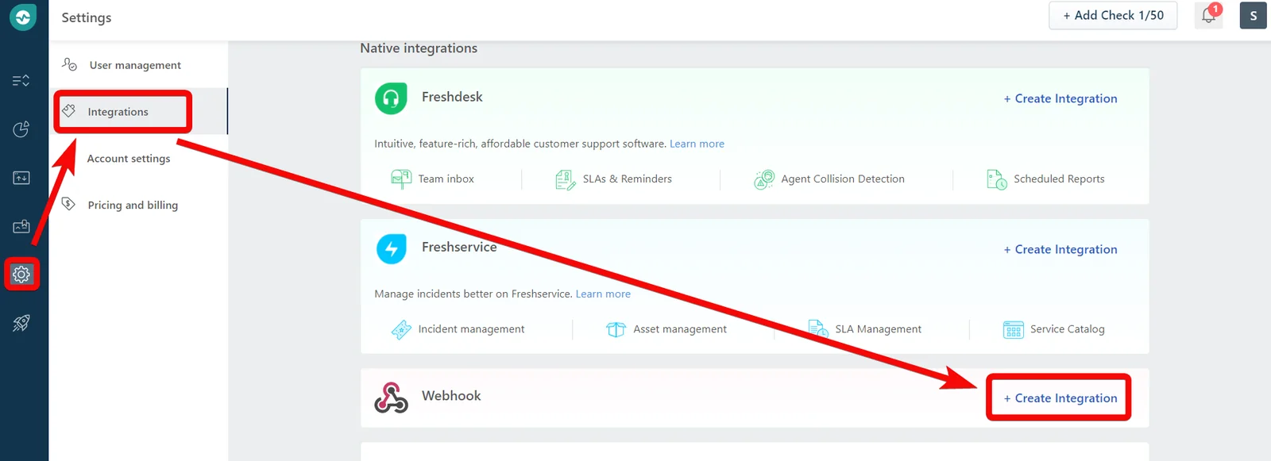Click the Webhook title text

pyautogui.click(x=451, y=395)
